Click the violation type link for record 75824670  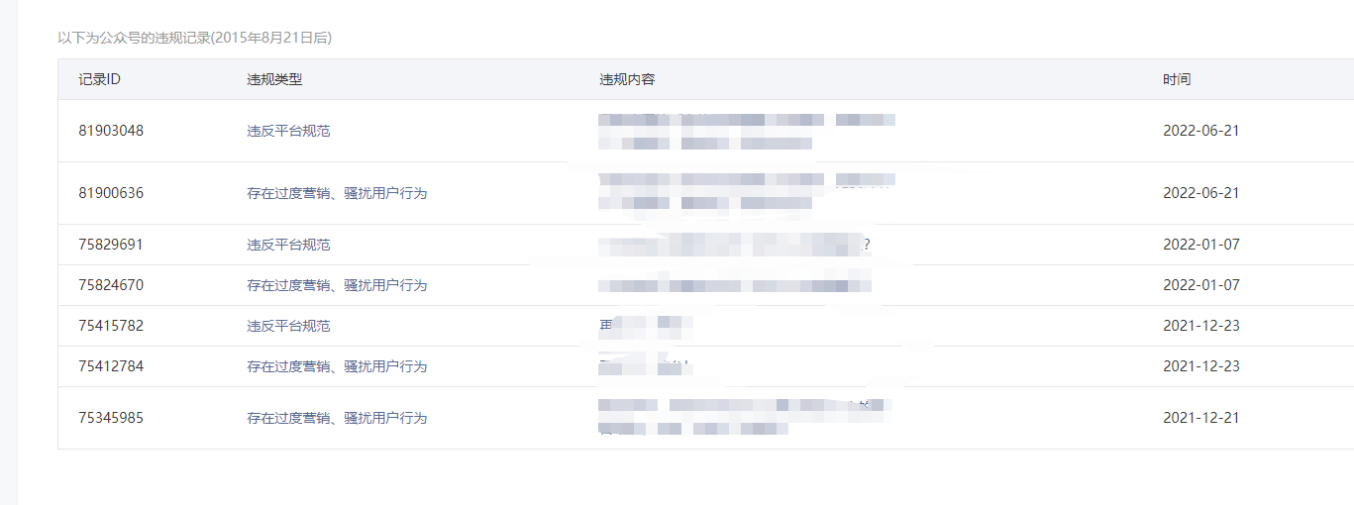337,285
